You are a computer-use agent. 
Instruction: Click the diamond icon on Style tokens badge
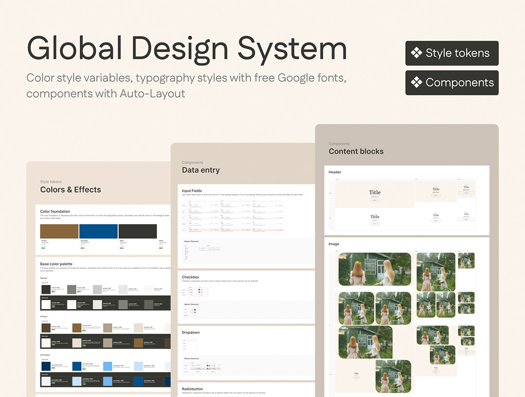pos(416,53)
